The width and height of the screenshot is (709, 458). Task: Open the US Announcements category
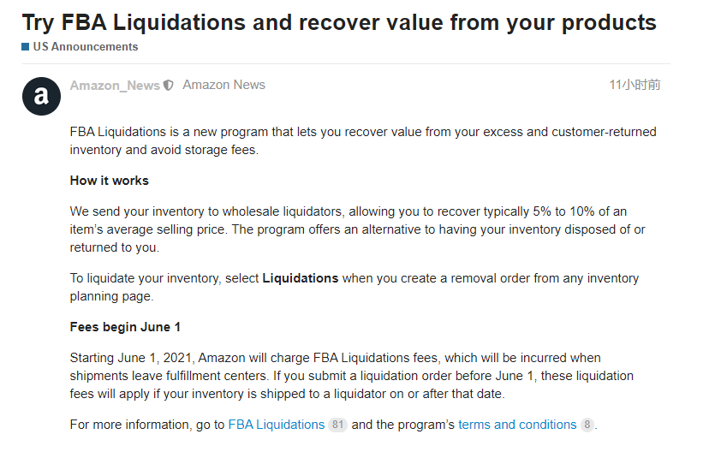[85, 47]
